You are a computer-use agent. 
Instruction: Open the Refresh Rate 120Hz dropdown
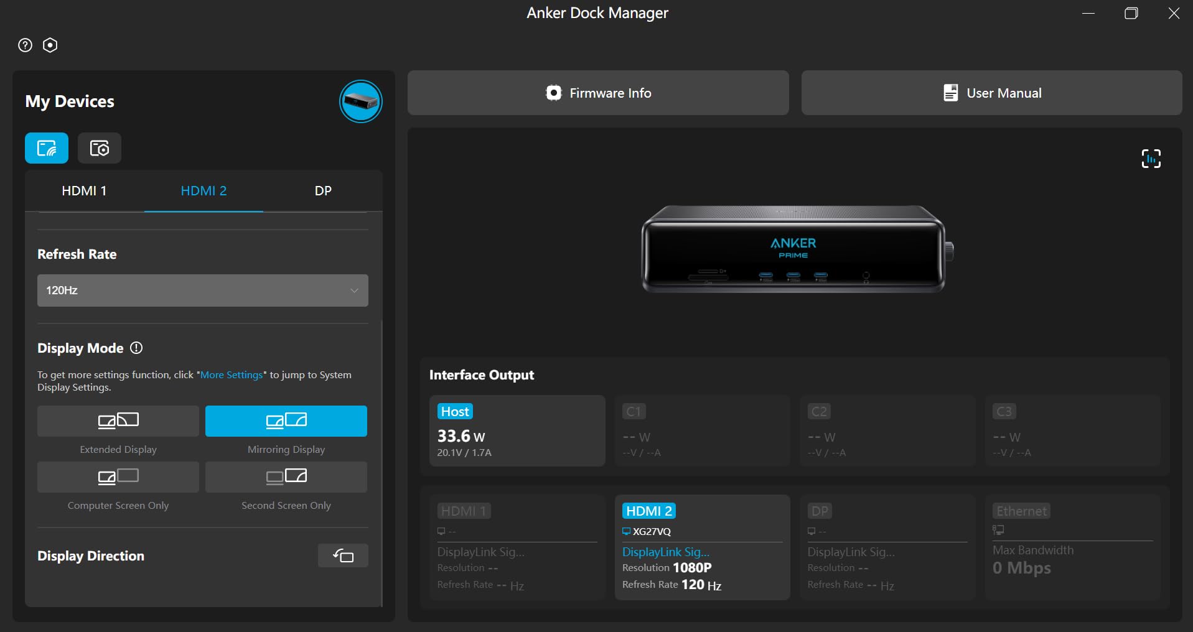(x=203, y=290)
